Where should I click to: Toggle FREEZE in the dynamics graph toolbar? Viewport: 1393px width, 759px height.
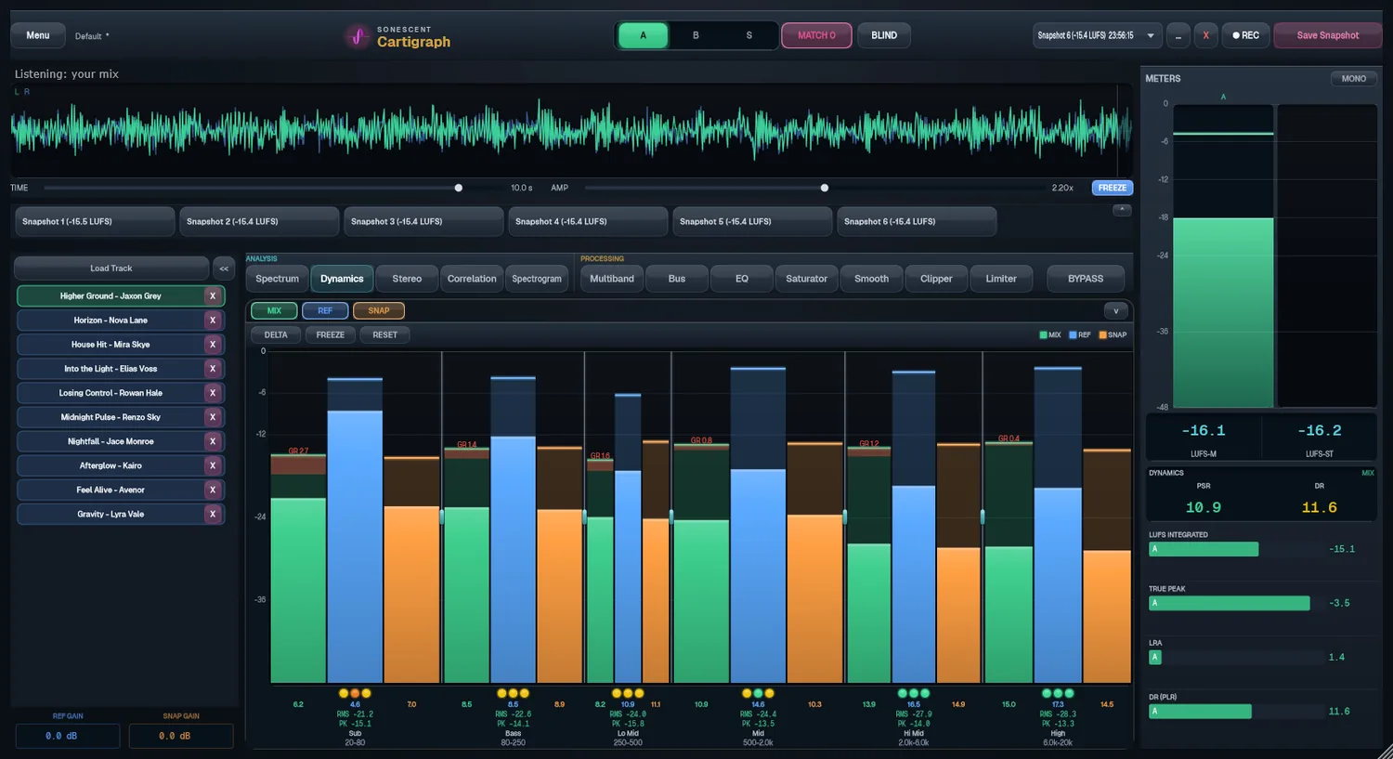pos(331,334)
